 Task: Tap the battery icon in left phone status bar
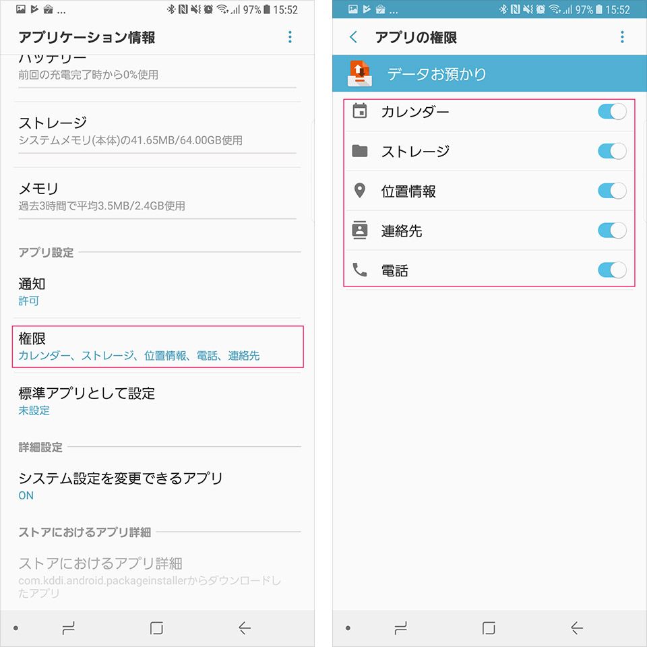267,9
